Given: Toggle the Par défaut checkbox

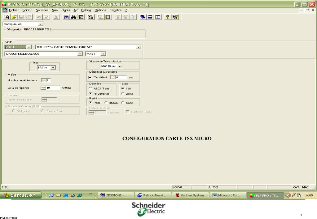Looking at the screenshot, I should (x=90, y=77).
